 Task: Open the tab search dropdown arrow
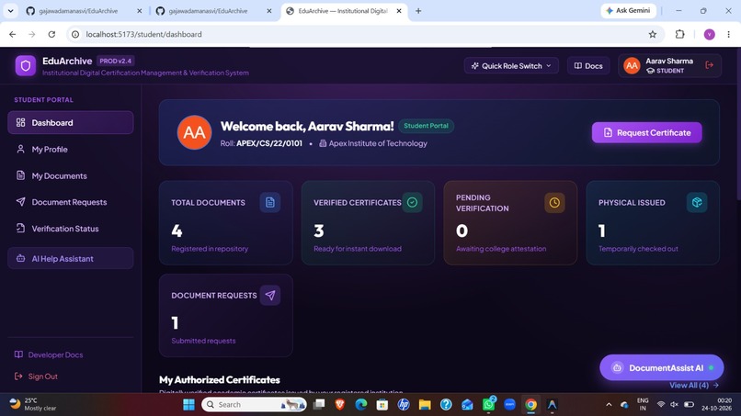click(10, 11)
